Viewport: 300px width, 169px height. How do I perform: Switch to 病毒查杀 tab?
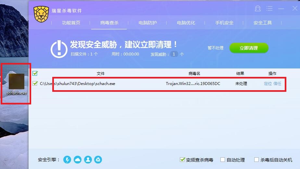click(109, 23)
